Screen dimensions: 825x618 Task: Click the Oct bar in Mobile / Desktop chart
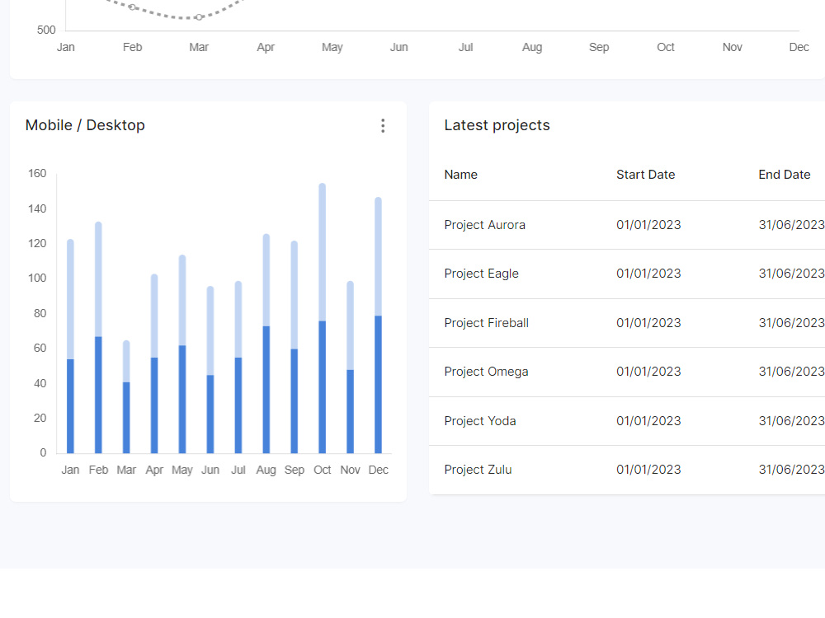tap(322, 318)
